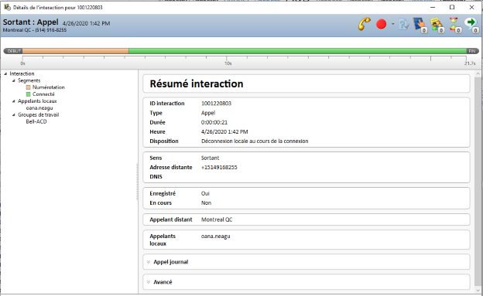Click the Résumé interaction heading
Viewport: 483px width, 296px height.
(x=197, y=83)
